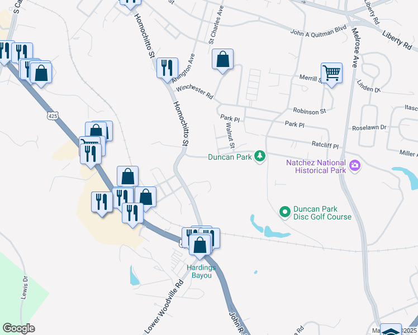Select the lone shopping bag marker above restaurants cluster
The image size is (418, 335).
(128, 176)
